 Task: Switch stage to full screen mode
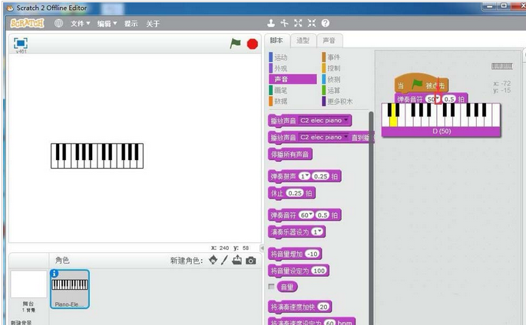coord(21,43)
